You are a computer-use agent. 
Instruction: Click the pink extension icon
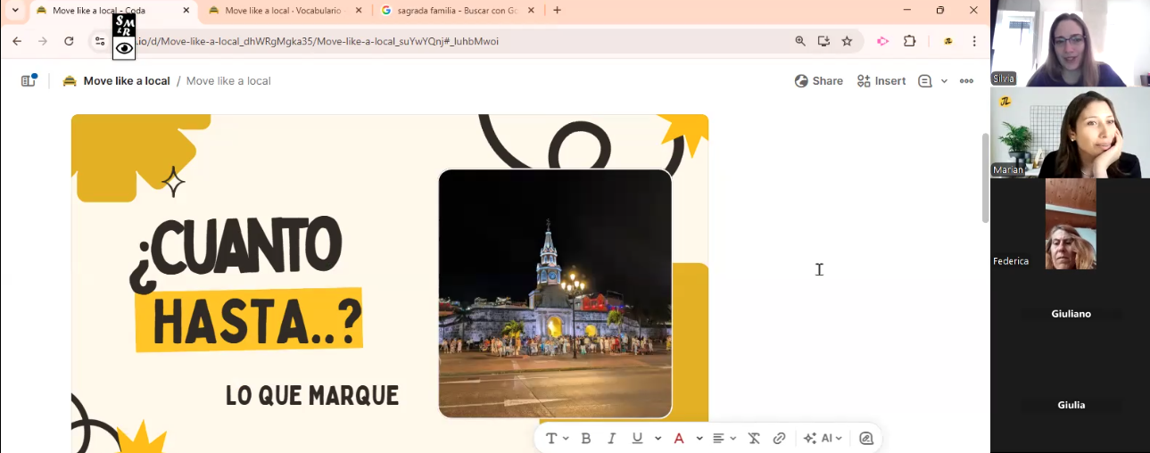click(x=882, y=41)
